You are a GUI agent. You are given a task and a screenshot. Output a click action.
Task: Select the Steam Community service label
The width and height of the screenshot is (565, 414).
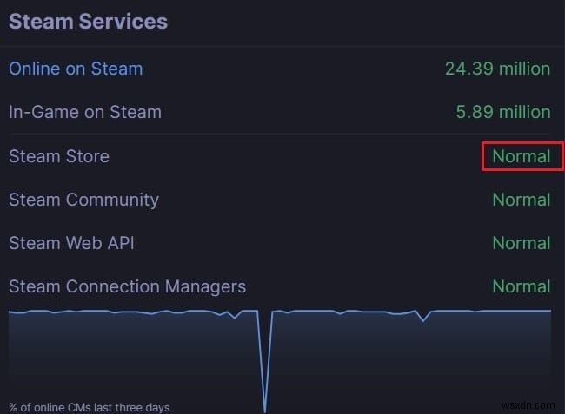pyautogui.click(x=83, y=200)
